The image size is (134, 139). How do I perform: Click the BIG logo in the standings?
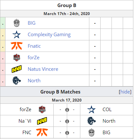17,23
